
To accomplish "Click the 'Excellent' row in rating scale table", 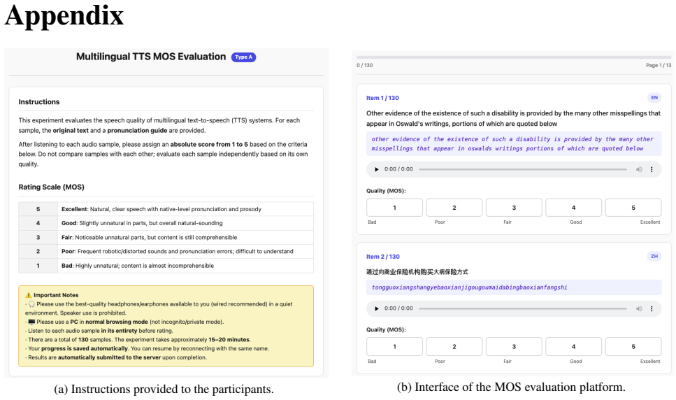I will (x=166, y=209).
